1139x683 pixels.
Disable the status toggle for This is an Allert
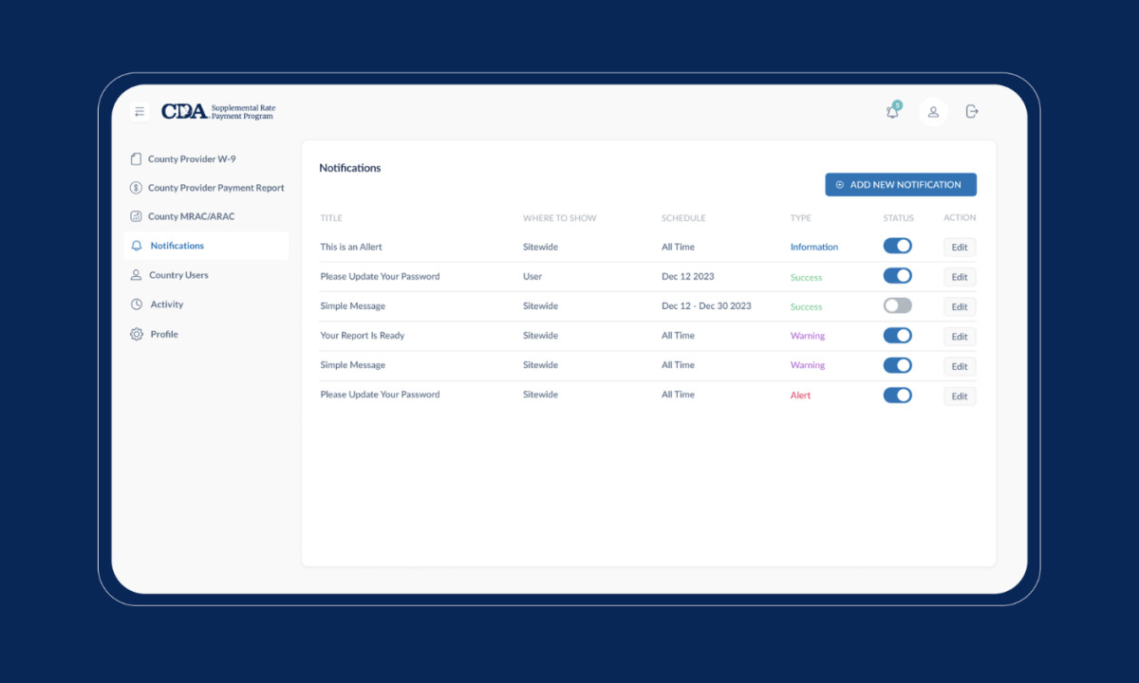(x=896, y=245)
